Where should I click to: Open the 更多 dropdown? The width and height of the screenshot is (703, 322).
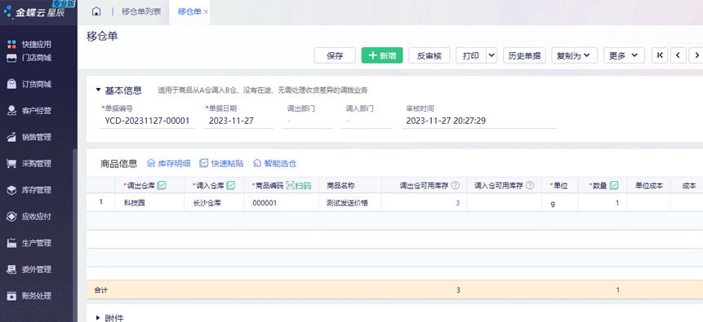tap(624, 55)
